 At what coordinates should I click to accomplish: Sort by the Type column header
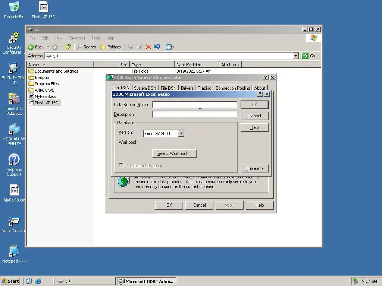pyautogui.click(x=152, y=65)
